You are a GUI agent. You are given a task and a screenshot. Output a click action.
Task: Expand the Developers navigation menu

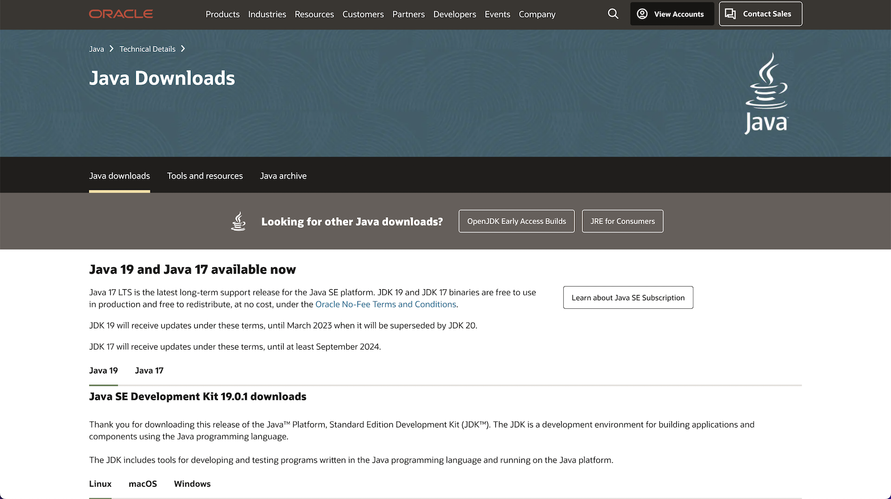(x=455, y=14)
